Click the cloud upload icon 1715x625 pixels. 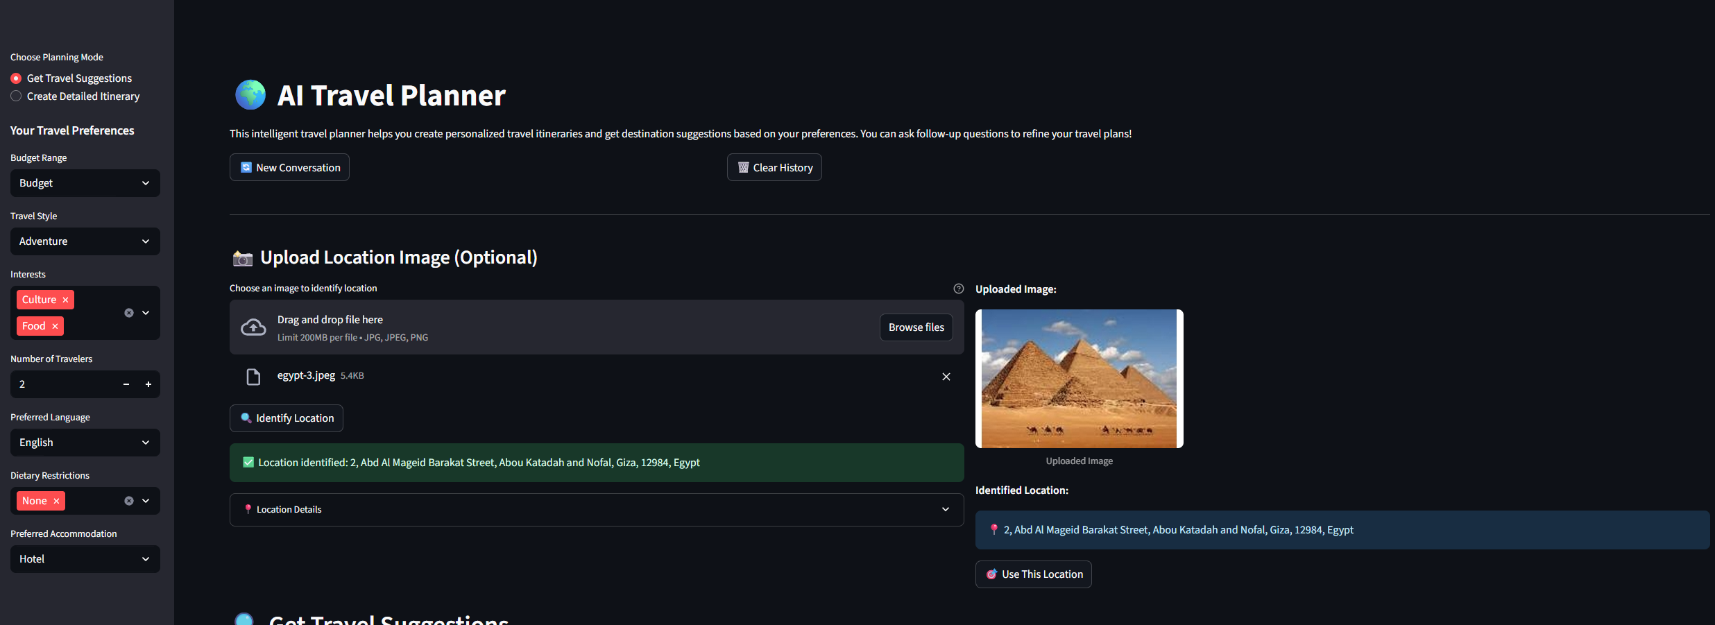253,327
